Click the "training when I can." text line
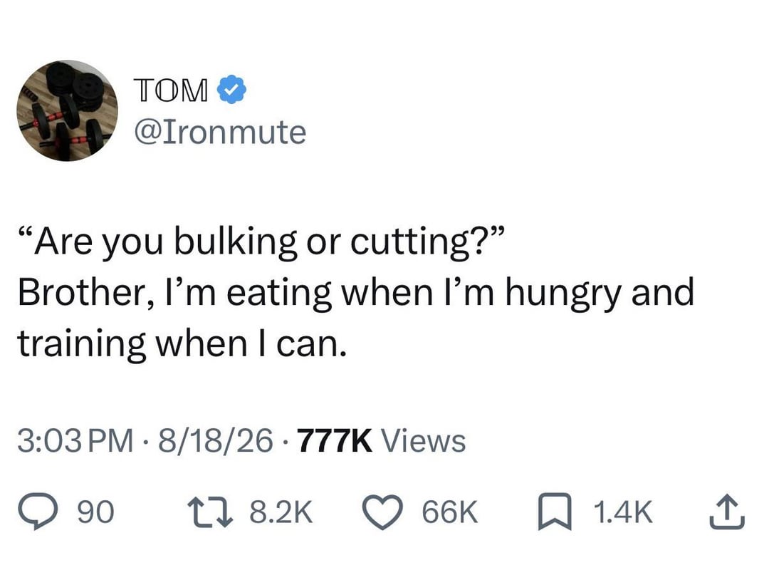 click(182, 344)
